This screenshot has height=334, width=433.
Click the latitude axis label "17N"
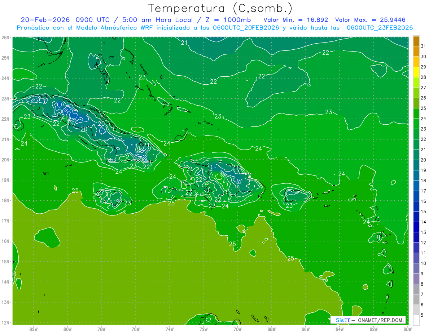(5, 221)
